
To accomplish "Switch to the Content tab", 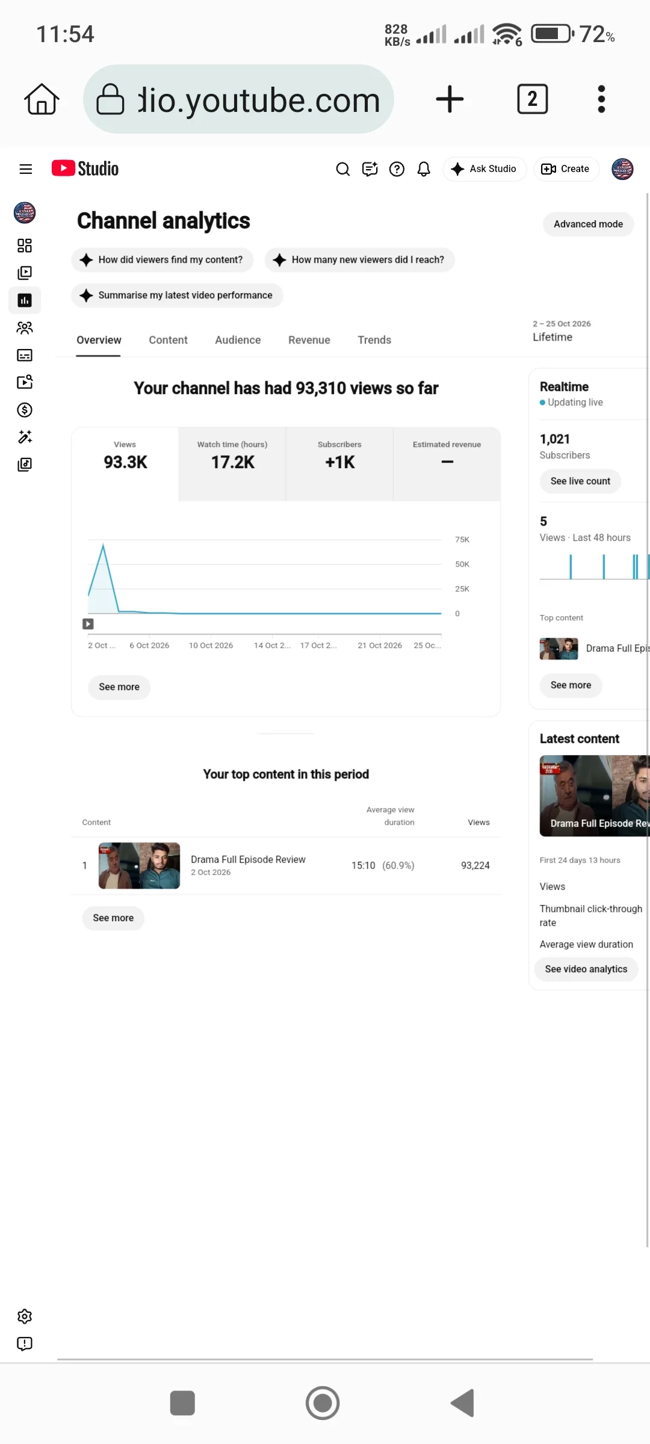I will point(168,340).
